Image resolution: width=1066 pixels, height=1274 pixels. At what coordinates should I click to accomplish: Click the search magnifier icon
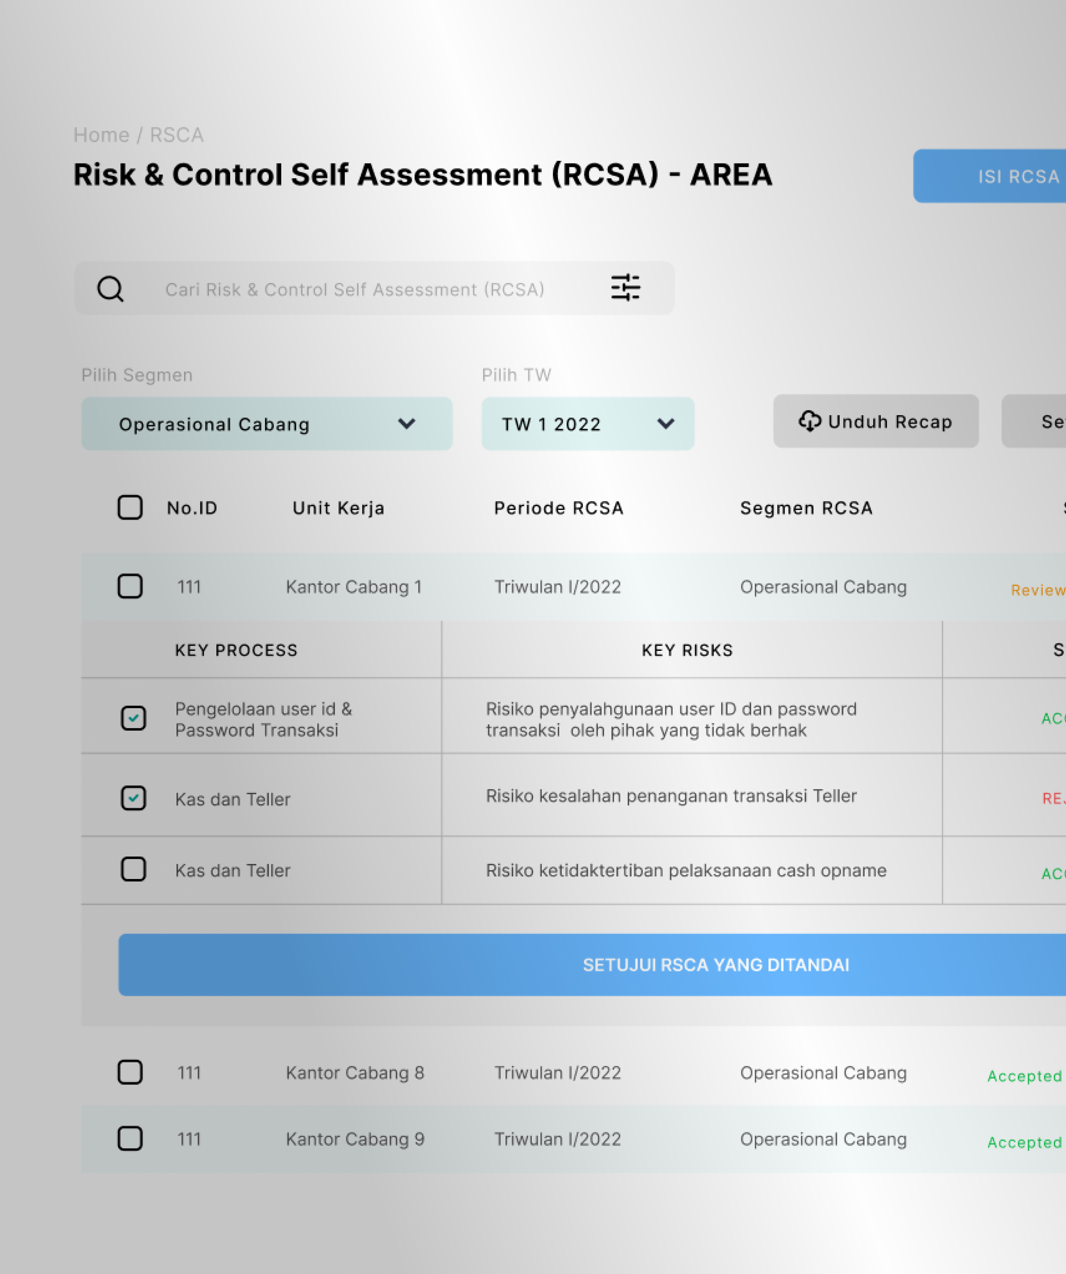click(x=111, y=289)
